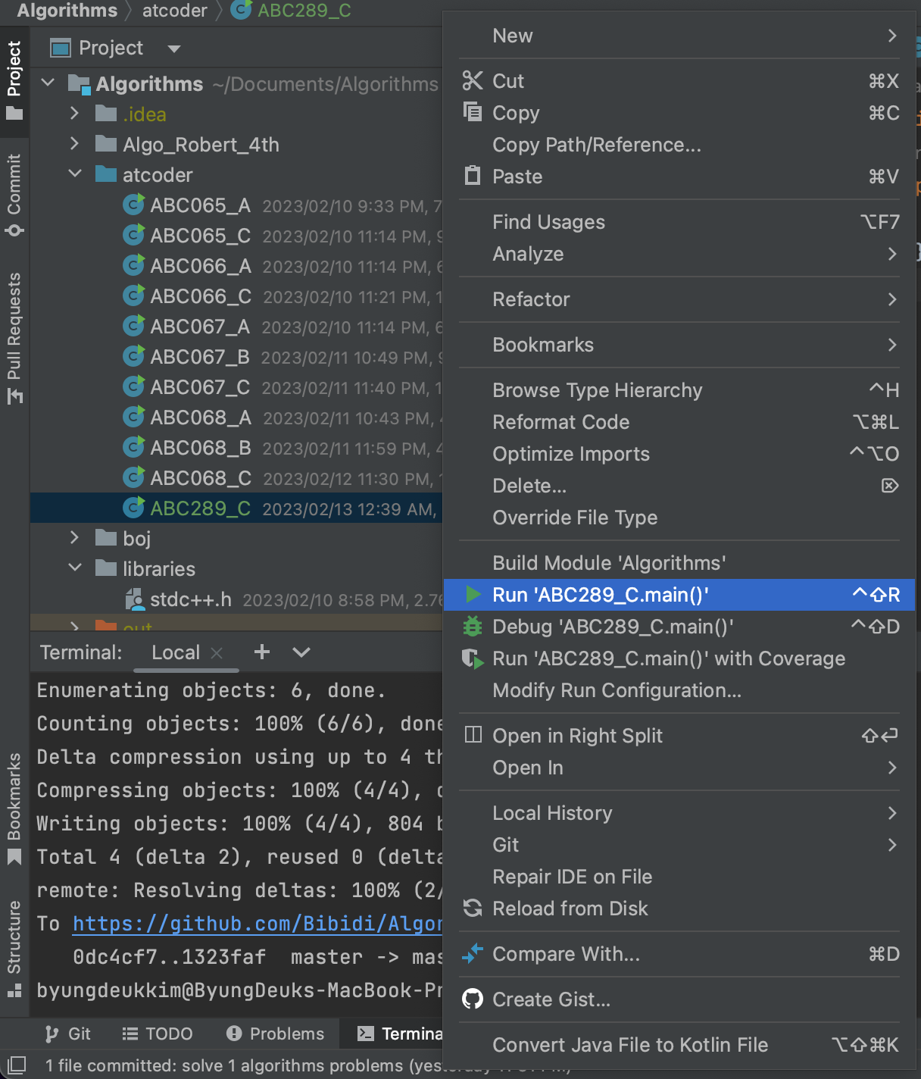Open the Problems tool window tab
Image resolution: width=921 pixels, height=1079 pixels.
[x=276, y=1034]
